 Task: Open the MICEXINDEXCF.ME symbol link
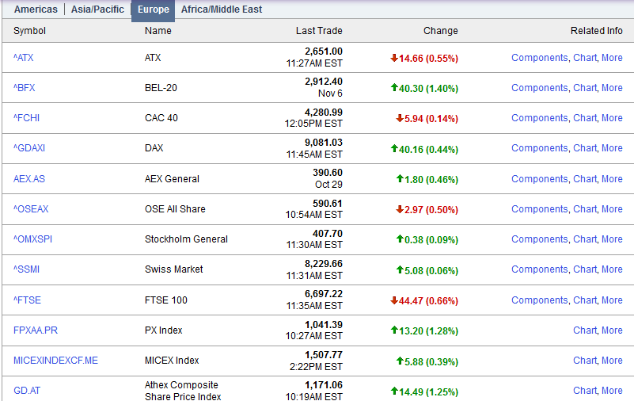pyautogui.click(x=55, y=360)
